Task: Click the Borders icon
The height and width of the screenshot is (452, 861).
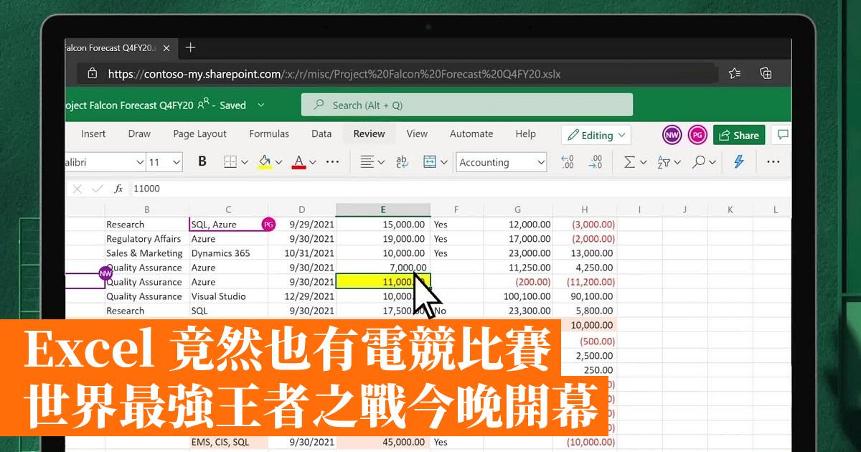Action: pyautogui.click(x=230, y=162)
